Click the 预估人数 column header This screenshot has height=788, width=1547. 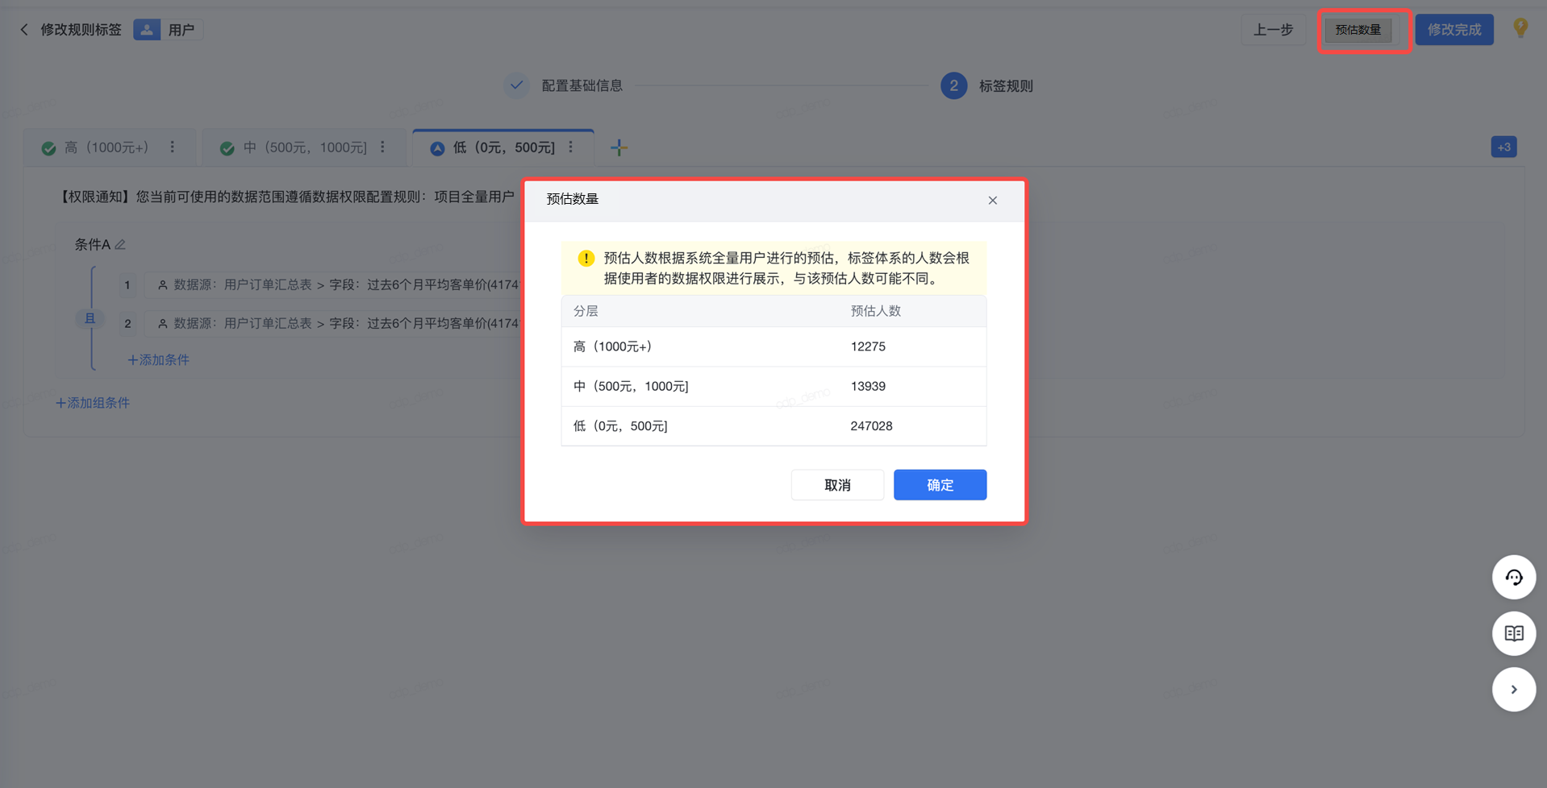pyautogui.click(x=876, y=311)
